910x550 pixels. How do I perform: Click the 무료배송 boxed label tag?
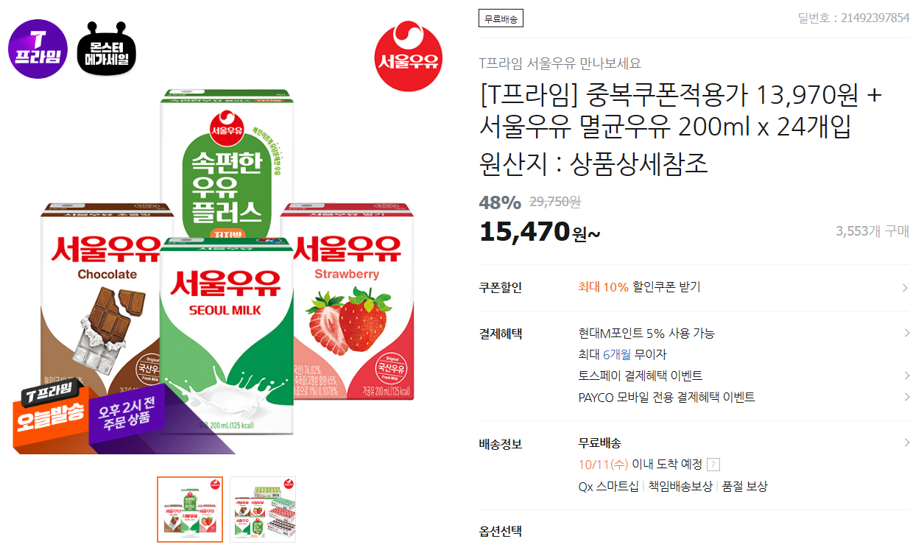[501, 18]
